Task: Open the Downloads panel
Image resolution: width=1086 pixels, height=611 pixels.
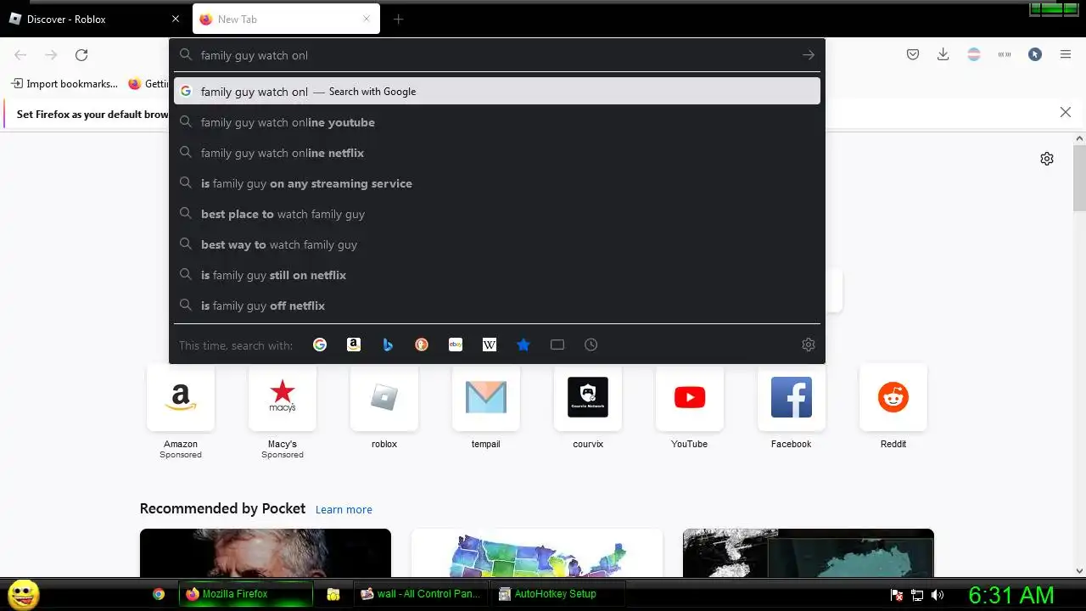Action: click(943, 54)
